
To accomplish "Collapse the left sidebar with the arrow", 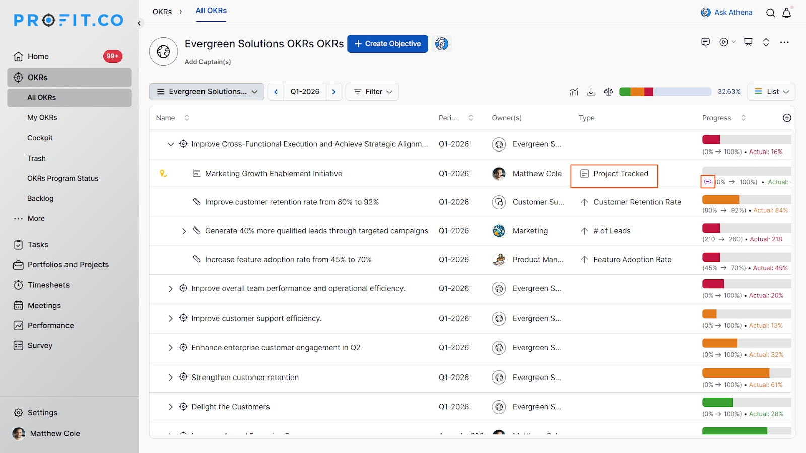I will point(139,23).
